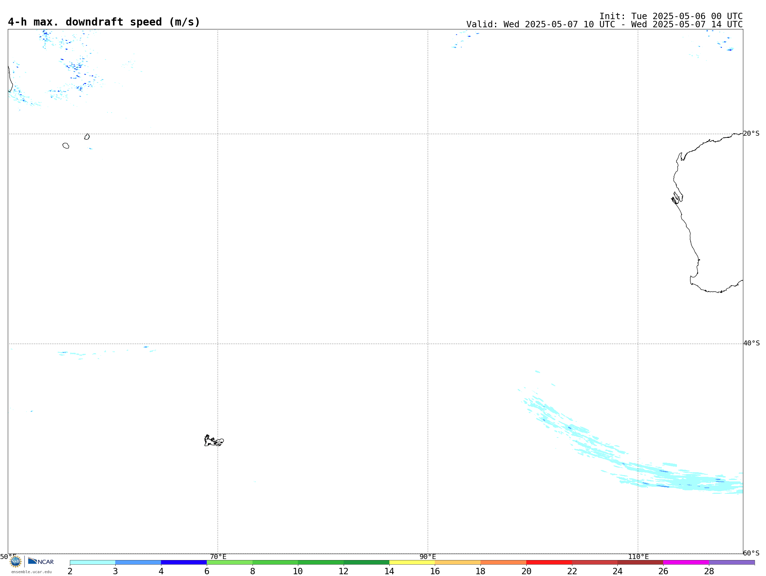Click the light blue 3-4 color swatch

(x=138, y=563)
